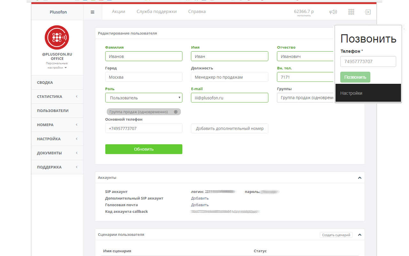Viewport: 409px width, 256px height.
Task: Click the Создать сценарий button
Action: point(336,235)
